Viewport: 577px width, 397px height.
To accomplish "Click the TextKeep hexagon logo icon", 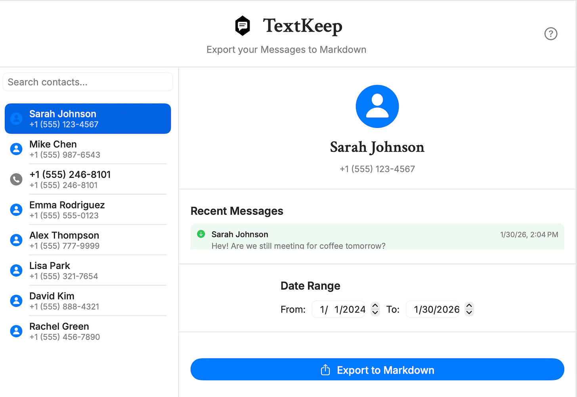I will point(242,25).
